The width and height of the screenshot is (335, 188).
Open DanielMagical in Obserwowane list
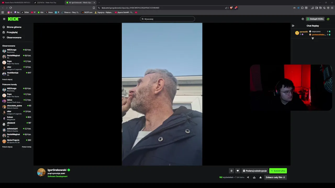(17, 56)
